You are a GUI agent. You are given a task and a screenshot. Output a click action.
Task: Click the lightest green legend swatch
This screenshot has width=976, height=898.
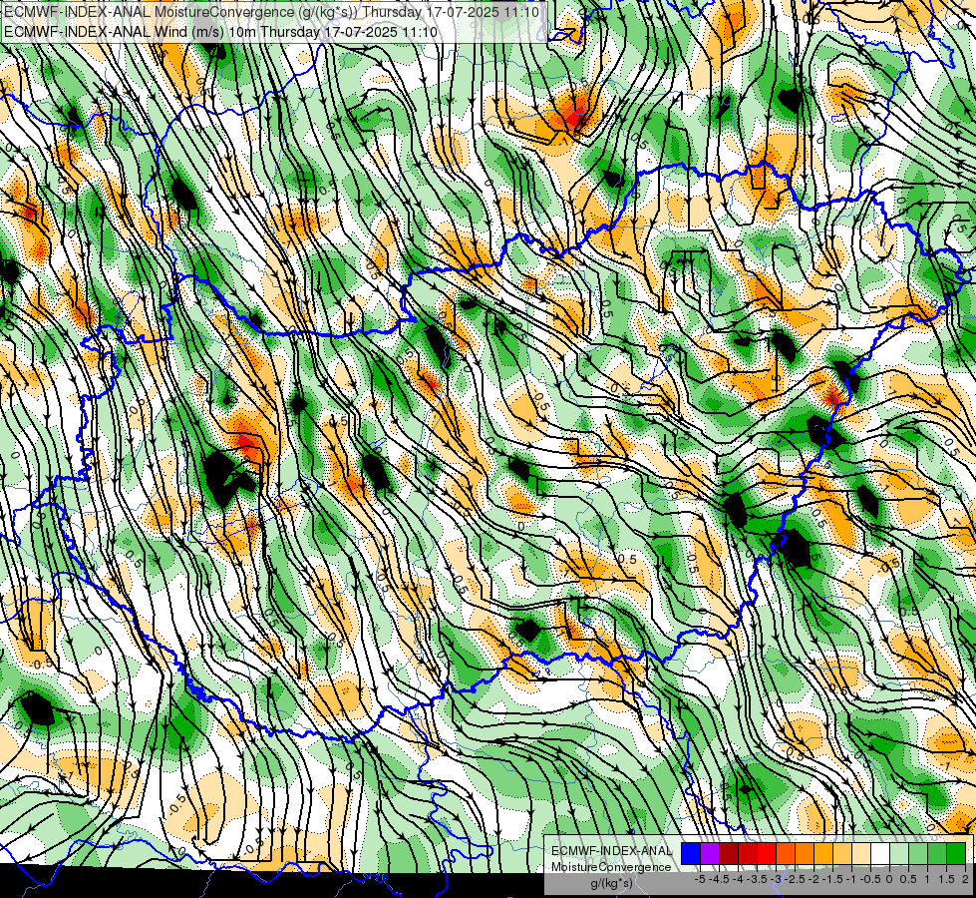[899, 854]
